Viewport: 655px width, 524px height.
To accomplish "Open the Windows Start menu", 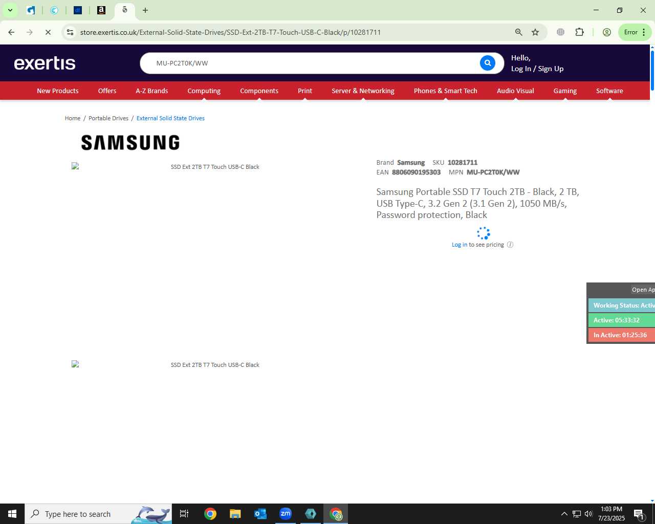I will (12, 514).
